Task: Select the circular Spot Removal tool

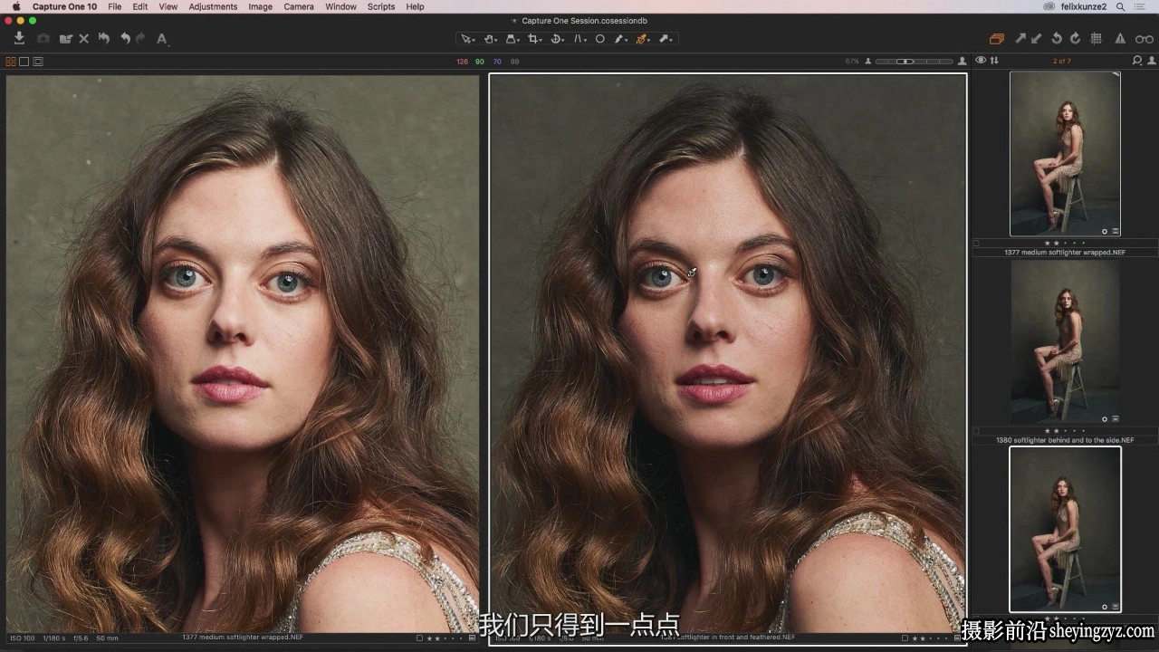Action: [599, 39]
